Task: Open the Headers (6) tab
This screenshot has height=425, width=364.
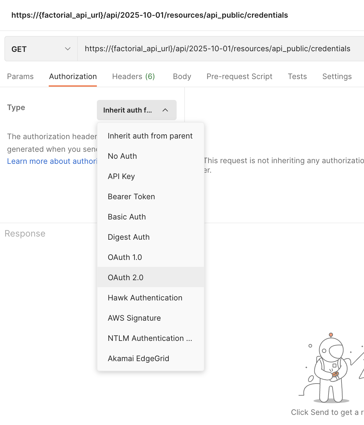Action: (x=134, y=77)
